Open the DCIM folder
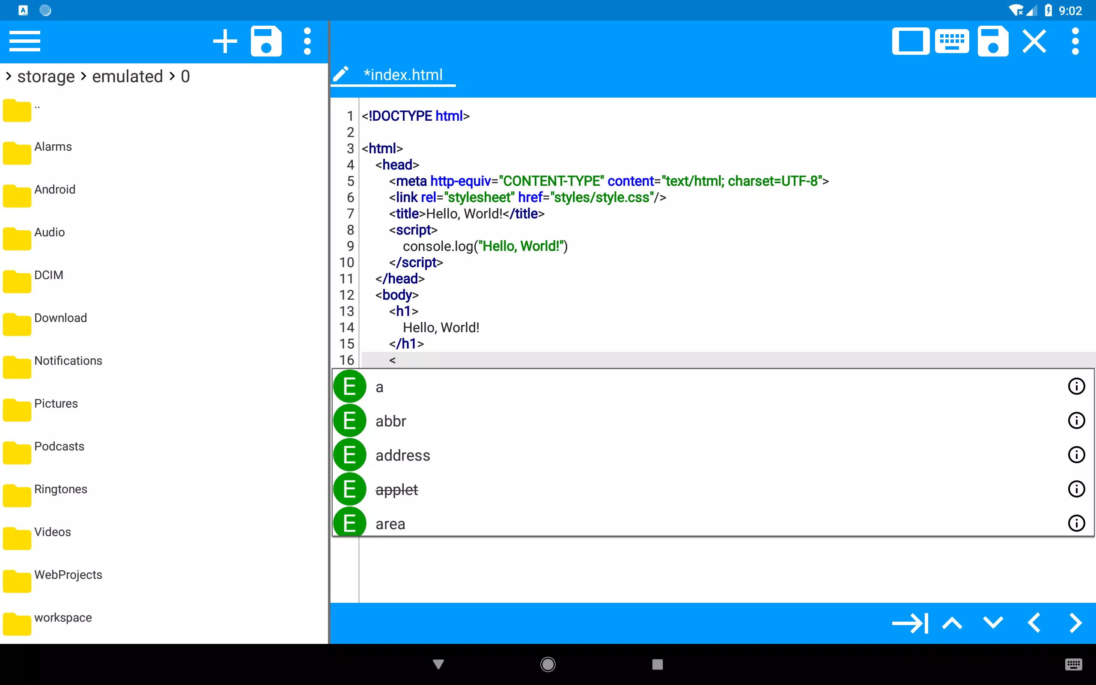 [x=164, y=281]
